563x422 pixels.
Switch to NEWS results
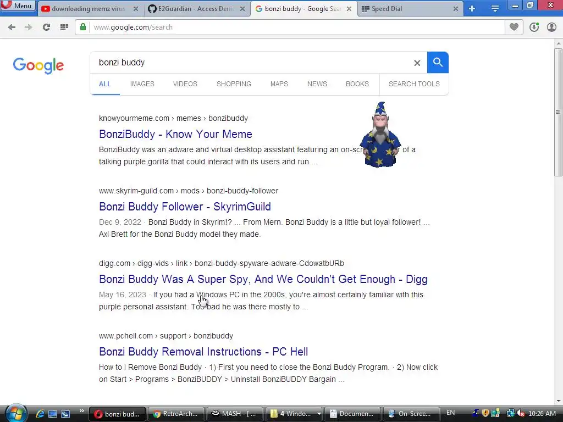pos(317,84)
